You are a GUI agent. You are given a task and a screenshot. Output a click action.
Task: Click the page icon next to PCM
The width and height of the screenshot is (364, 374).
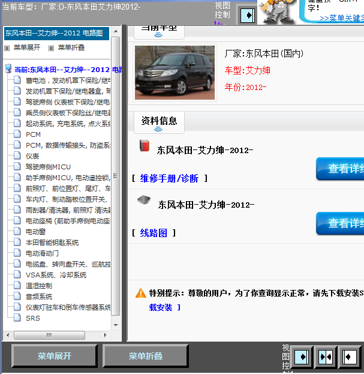click(x=17, y=133)
